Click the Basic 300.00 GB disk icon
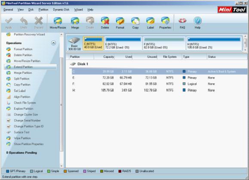 (x=74, y=41)
